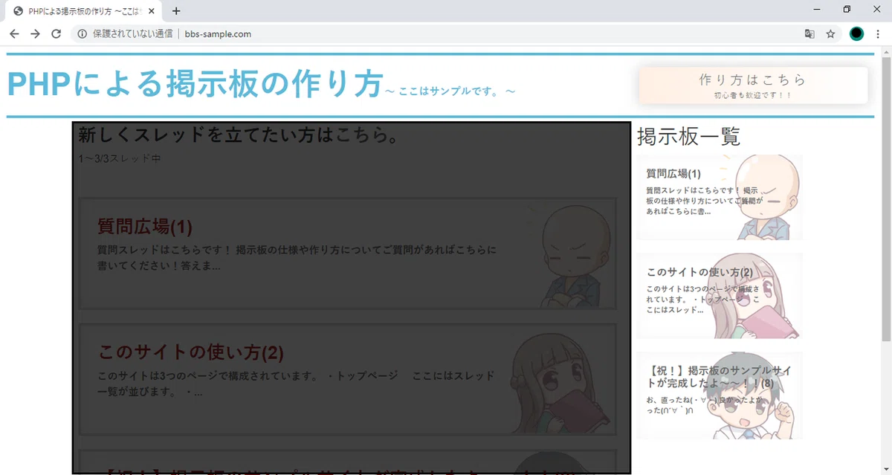Restore down the Chrome window
892x475 pixels.
(847, 10)
